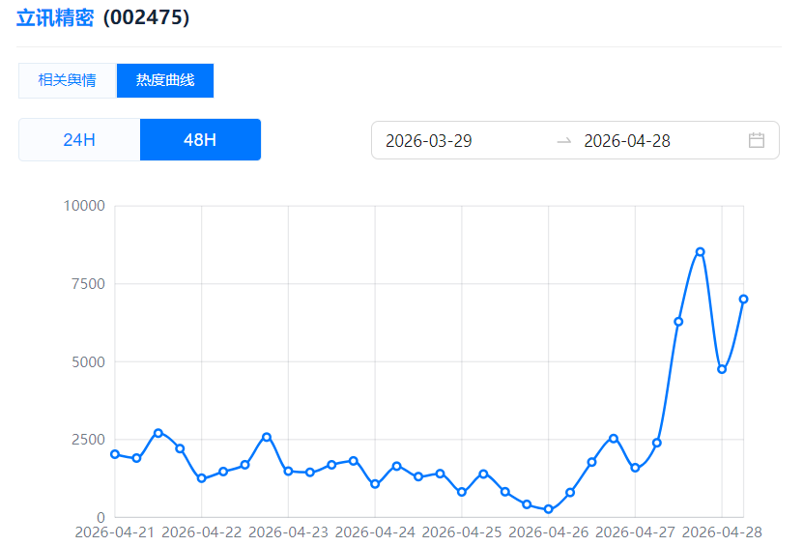Switch to the 热度曲线 tab
Image resolution: width=803 pixels, height=546 pixels.
pyautogui.click(x=165, y=80)
